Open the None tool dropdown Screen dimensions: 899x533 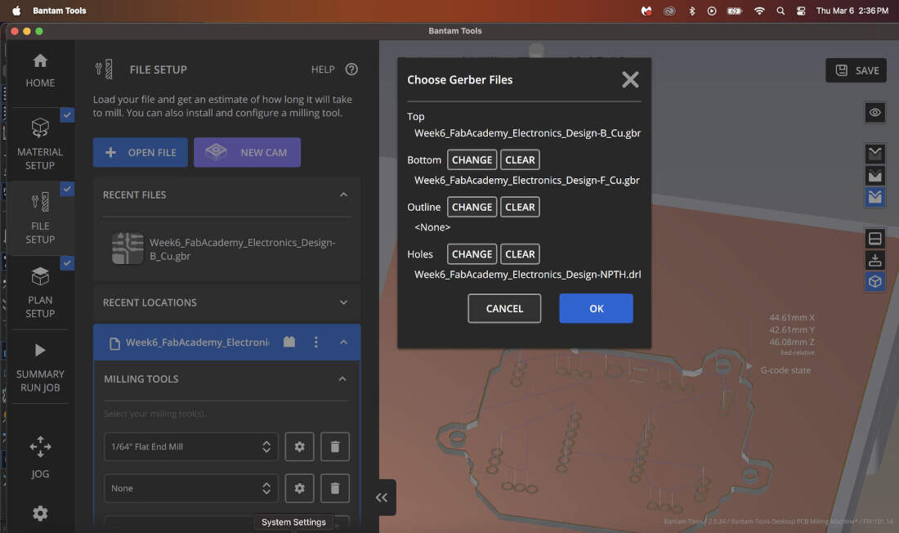[x=191, y=488]
